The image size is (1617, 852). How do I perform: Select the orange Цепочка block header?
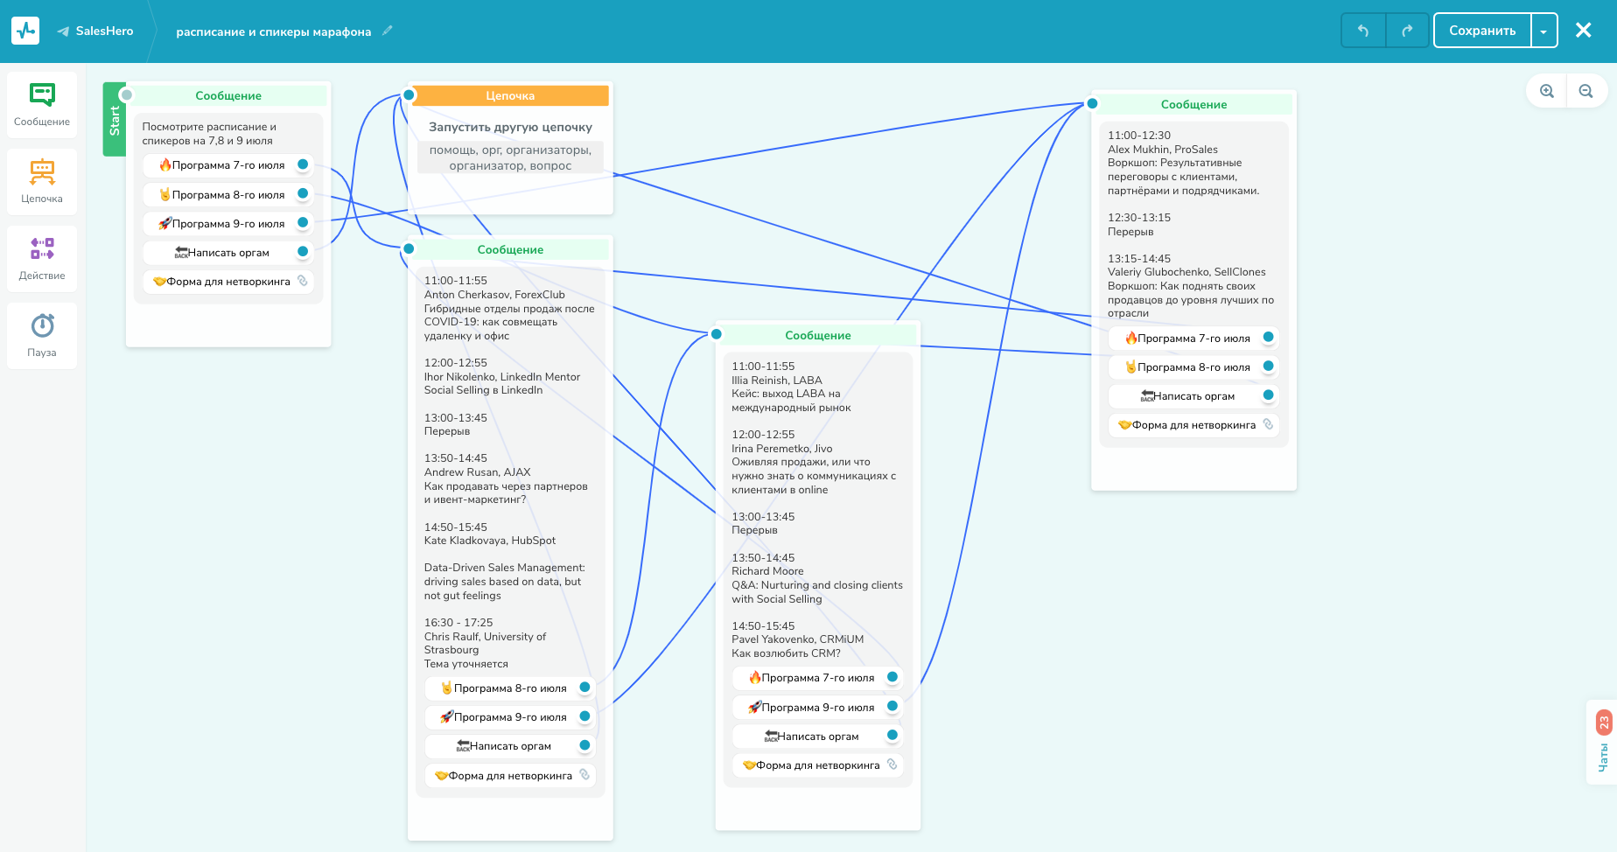(510, 95)
